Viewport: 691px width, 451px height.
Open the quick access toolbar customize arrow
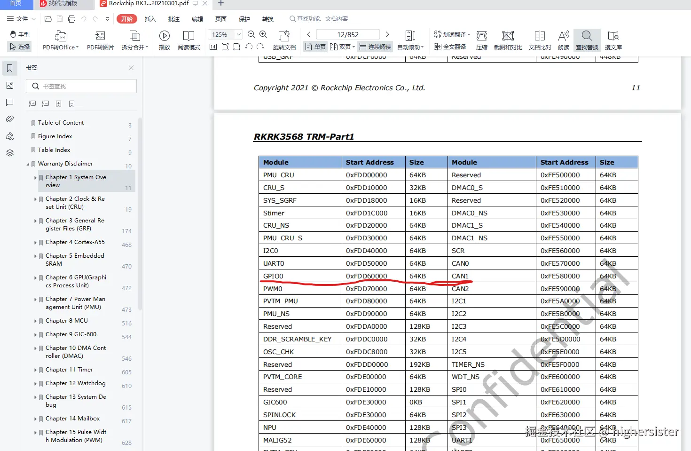point(107,19)
